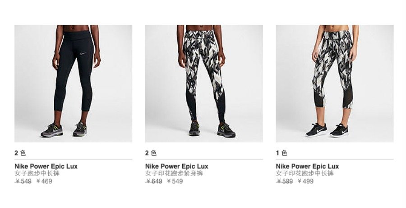
Task: Open the full-length printed tights product photo
Action: click(x=204, y=84)
